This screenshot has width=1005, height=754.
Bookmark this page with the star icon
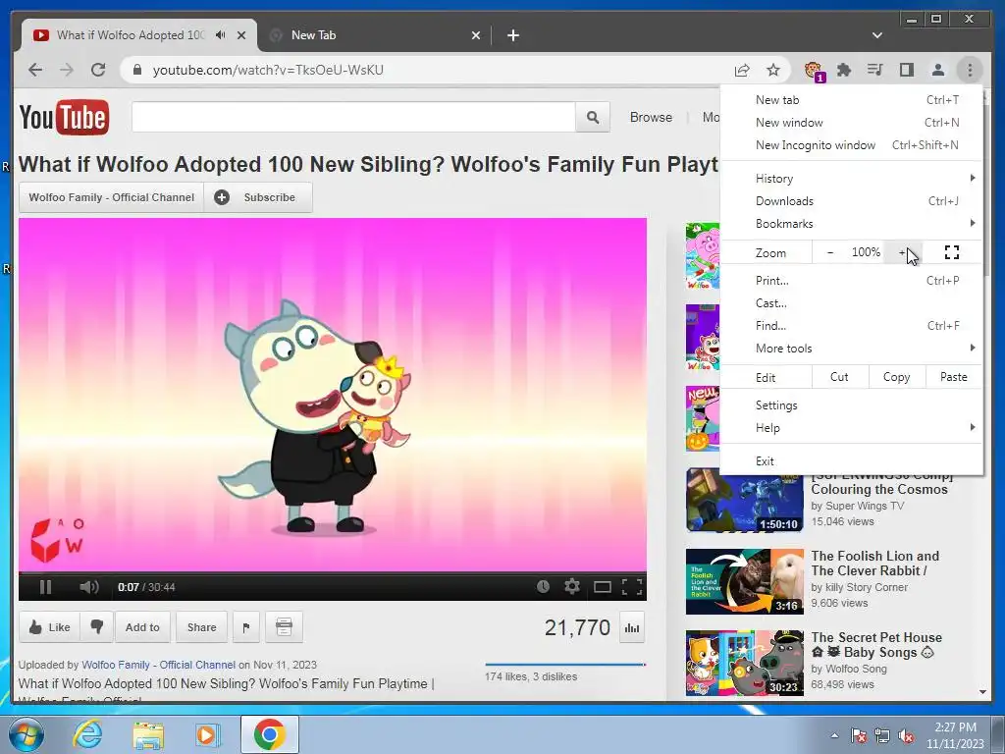pos(773,70)
